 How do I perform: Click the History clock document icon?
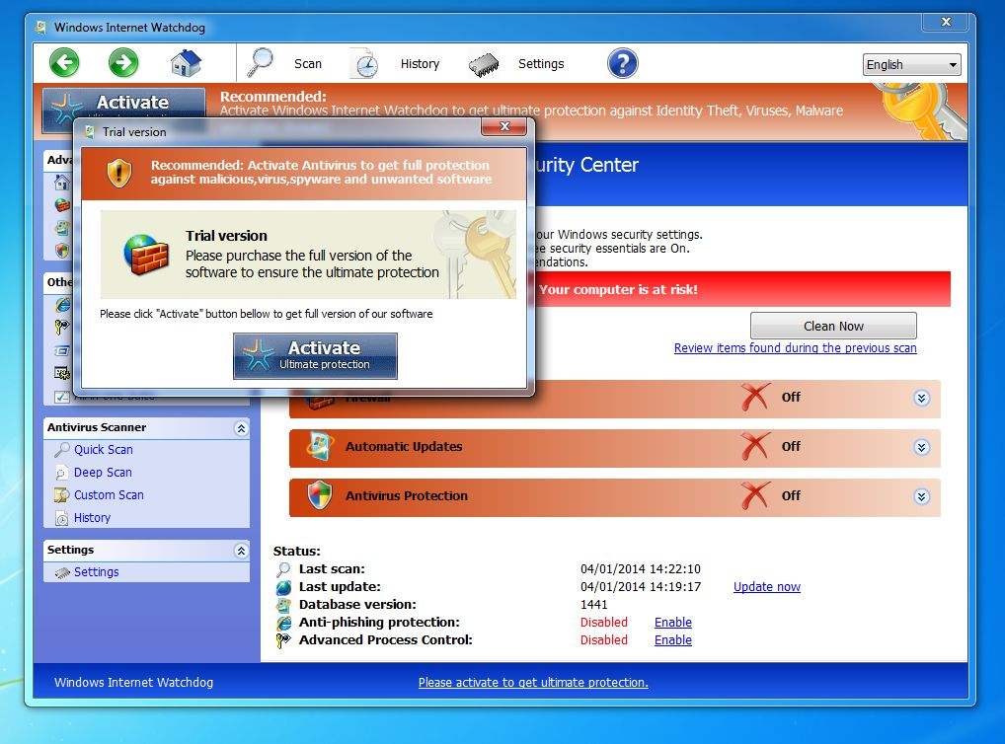click(364, 63)
